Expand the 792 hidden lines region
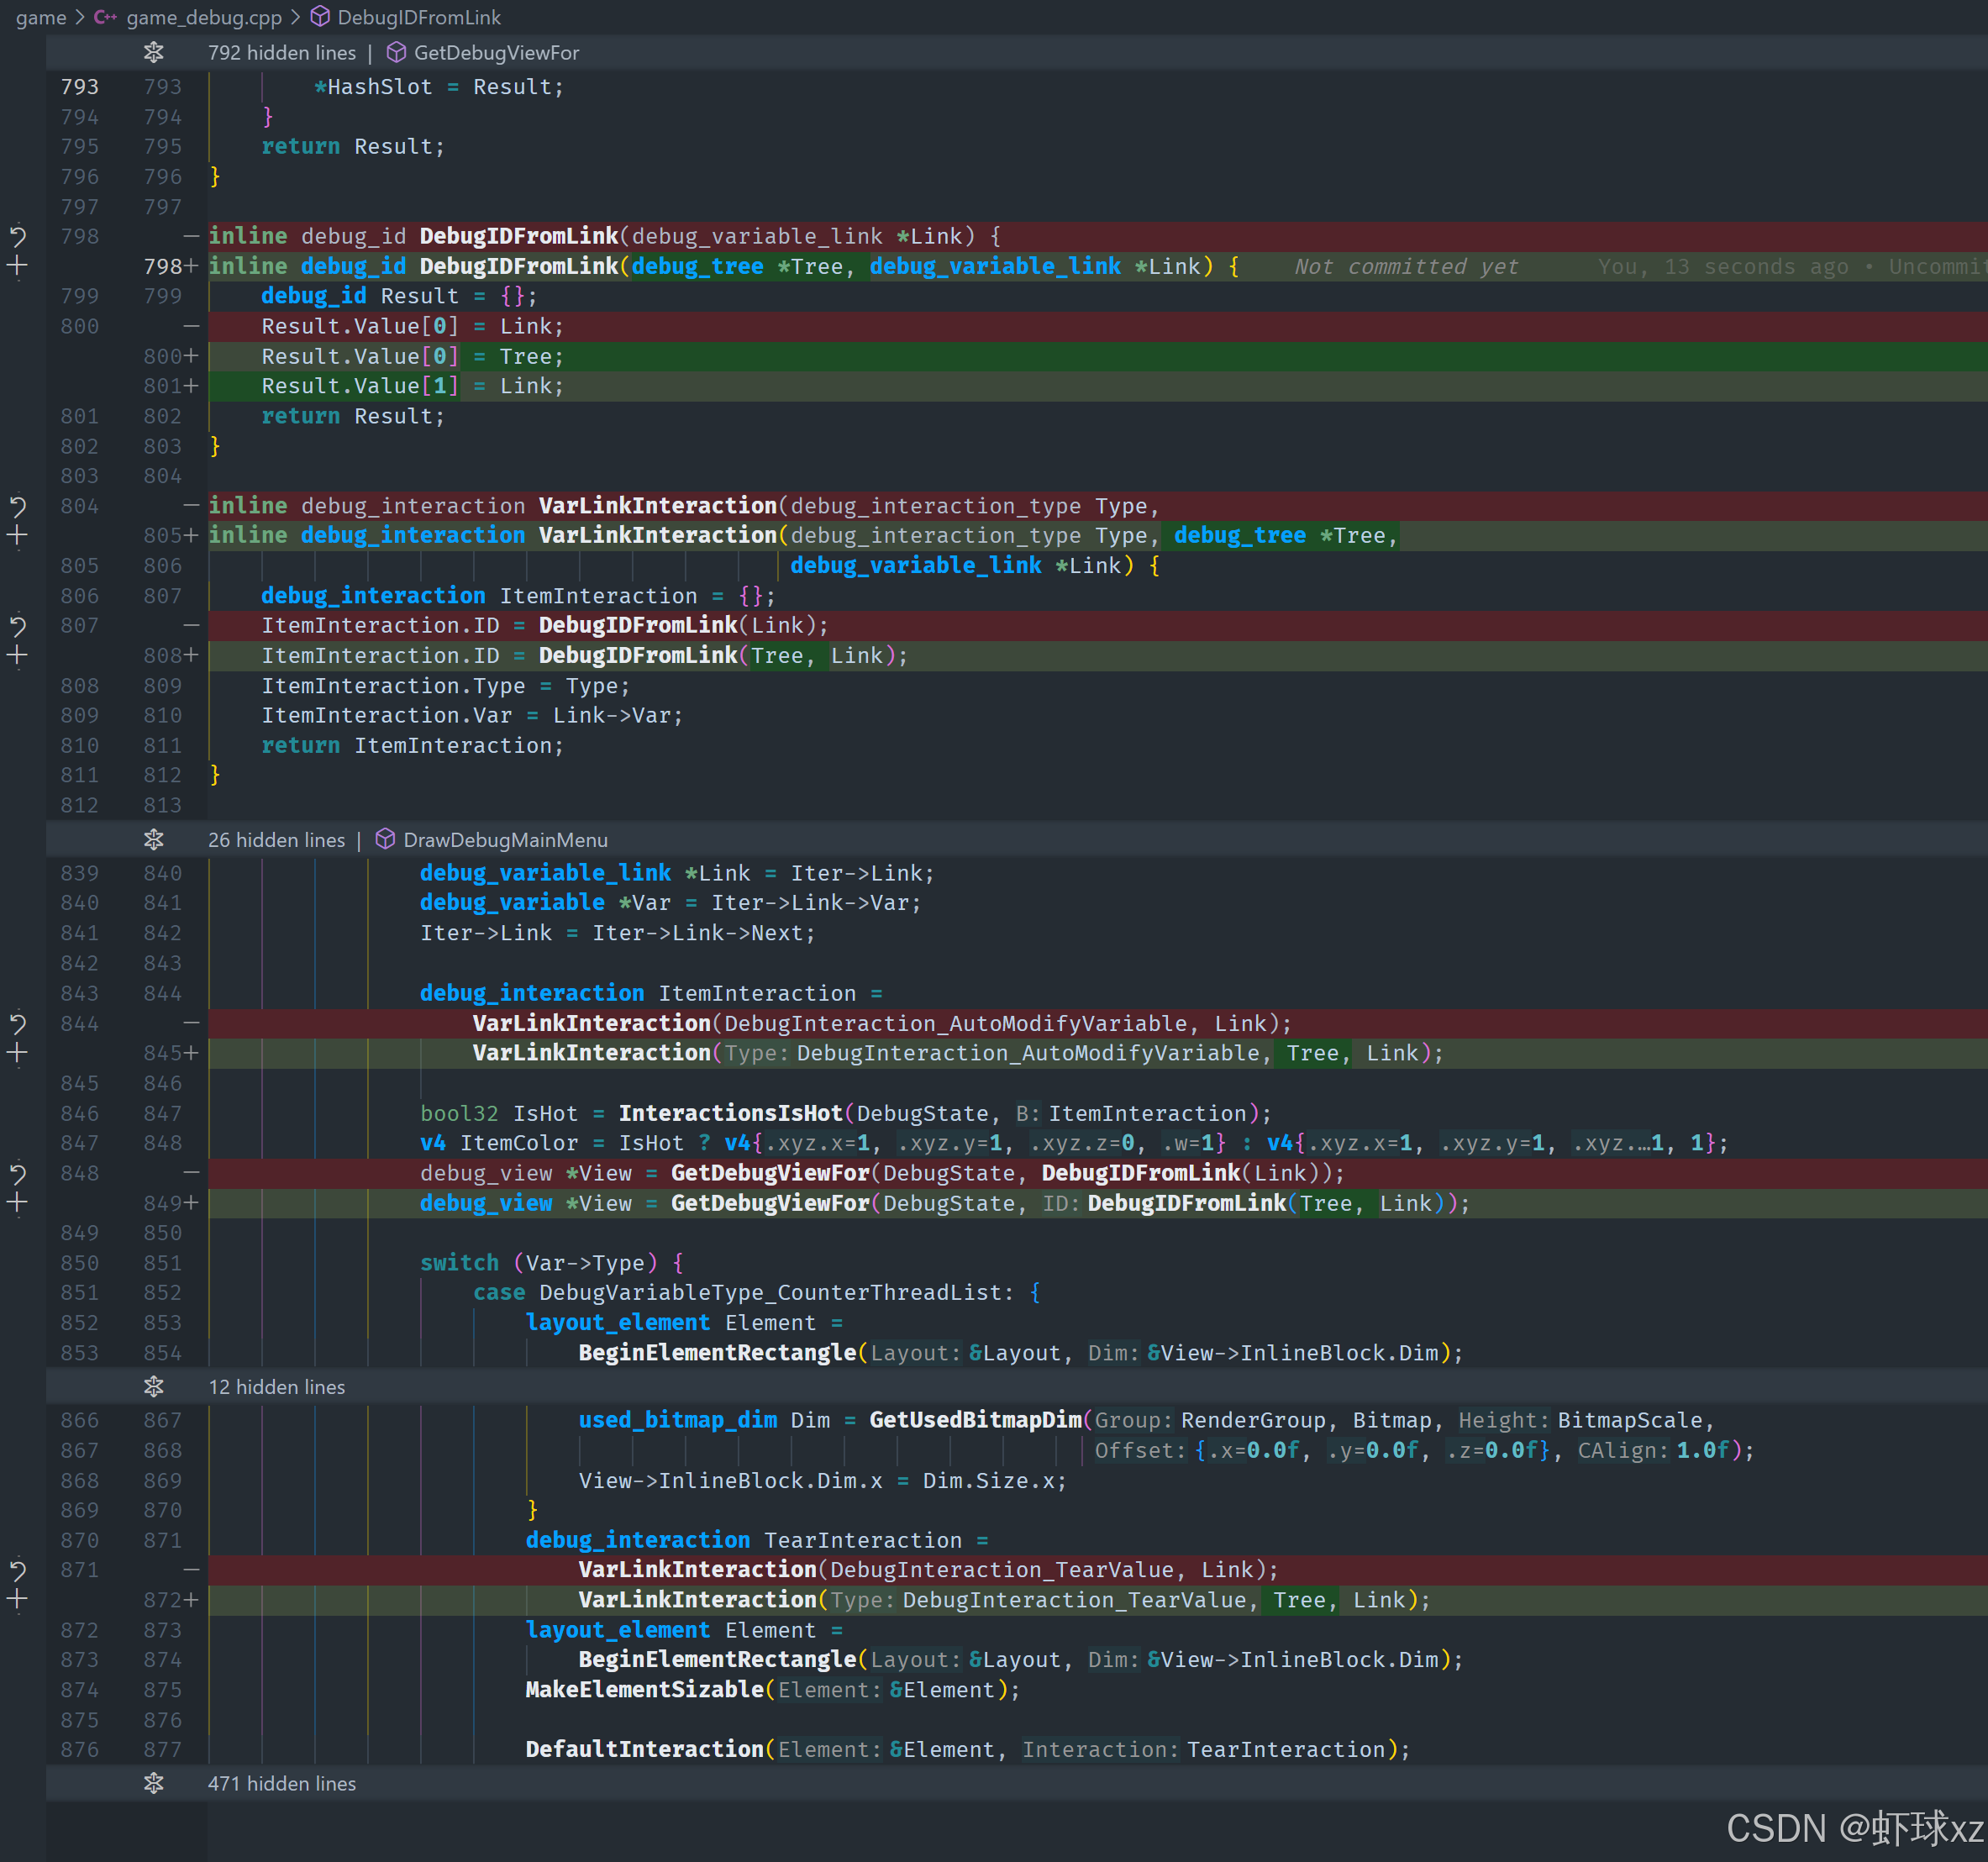The width and height of the screenshot is (1988, 1862). (153, 52)
